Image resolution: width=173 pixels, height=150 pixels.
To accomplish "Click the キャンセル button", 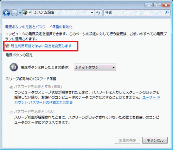I will coord(155,140).
